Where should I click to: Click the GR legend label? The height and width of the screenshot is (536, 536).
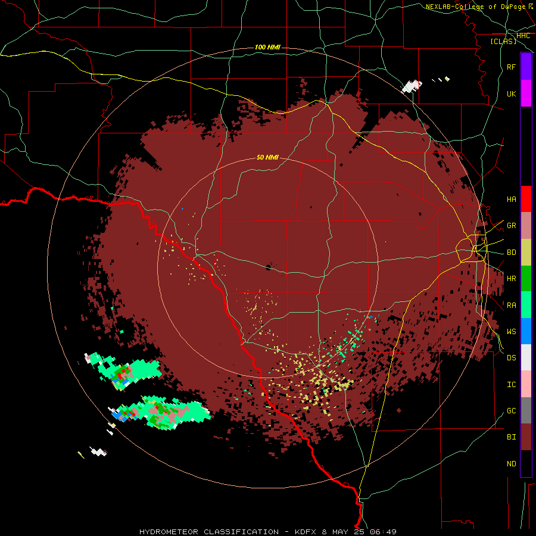coord(511,226)
